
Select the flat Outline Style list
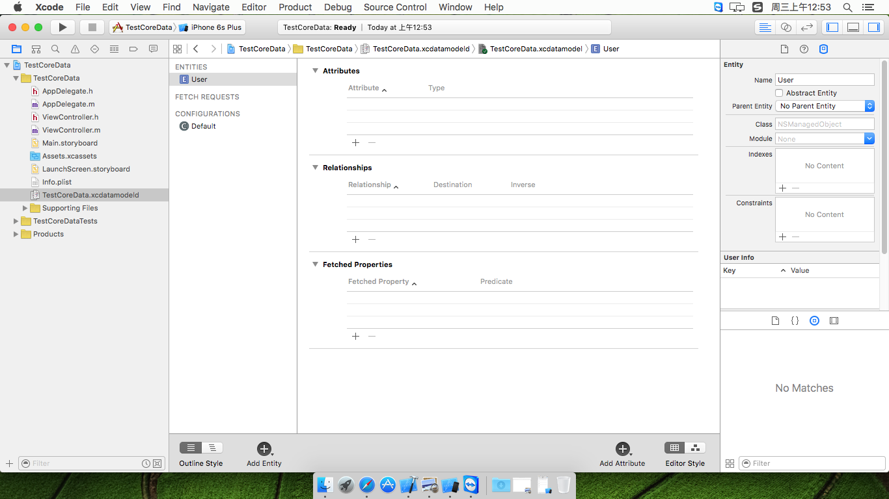[x=191, y=448]
